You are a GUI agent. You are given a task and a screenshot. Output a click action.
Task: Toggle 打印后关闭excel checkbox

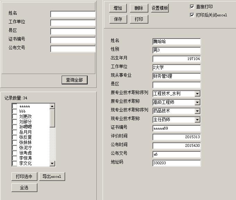(x=192, y=15)
